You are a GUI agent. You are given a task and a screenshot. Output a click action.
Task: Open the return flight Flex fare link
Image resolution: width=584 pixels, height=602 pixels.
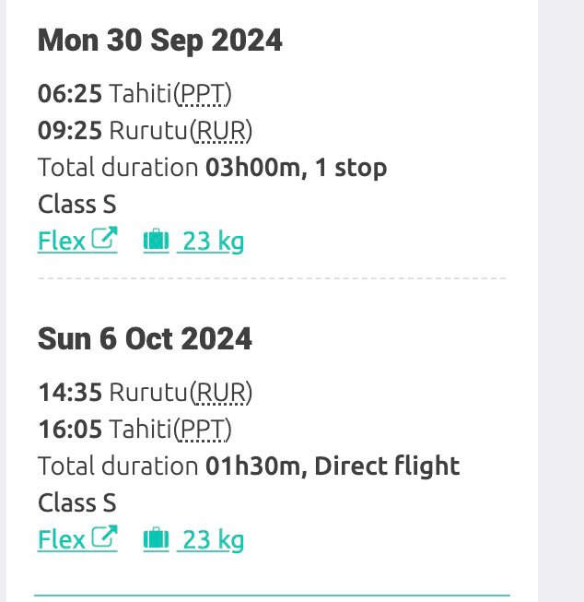point(77,538)
